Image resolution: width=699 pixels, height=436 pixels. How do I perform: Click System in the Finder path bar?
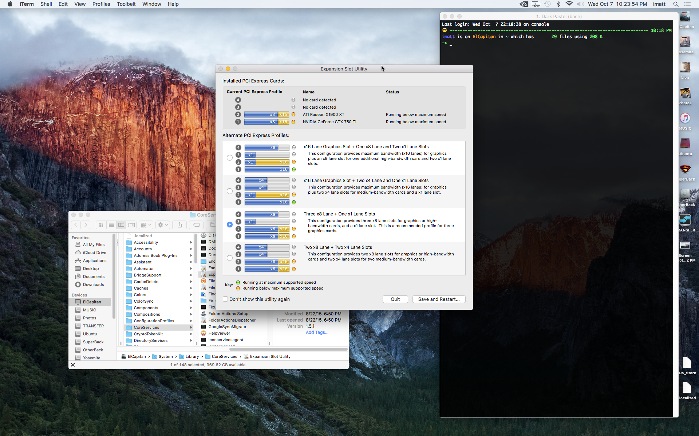162,356
